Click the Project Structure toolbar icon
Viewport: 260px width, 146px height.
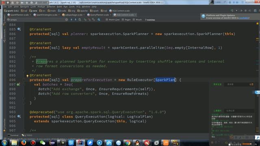[255, 11]
